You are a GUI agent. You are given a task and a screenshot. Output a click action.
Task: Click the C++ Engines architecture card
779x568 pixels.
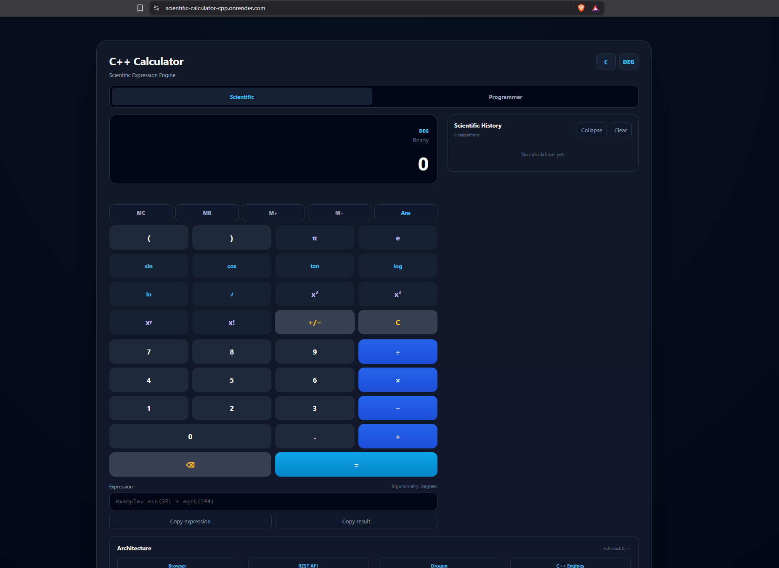click(570, 563)
